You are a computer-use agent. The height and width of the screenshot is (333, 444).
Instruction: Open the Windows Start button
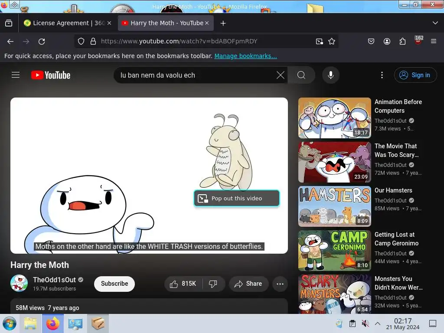pyautogui.click(x=10, y=323)
